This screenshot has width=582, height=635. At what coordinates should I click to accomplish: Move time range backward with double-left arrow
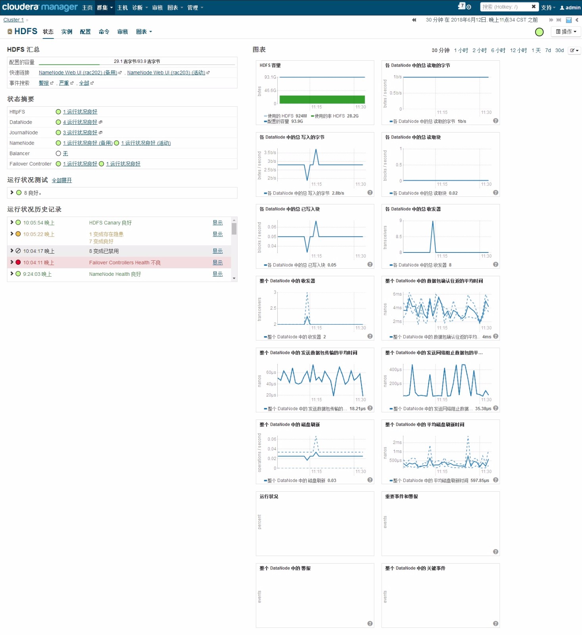click(414, 20)
